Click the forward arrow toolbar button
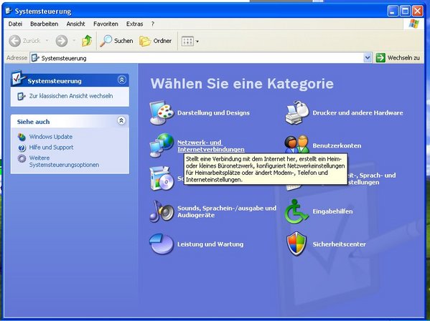The image size is (430, 321). (62, 41)
